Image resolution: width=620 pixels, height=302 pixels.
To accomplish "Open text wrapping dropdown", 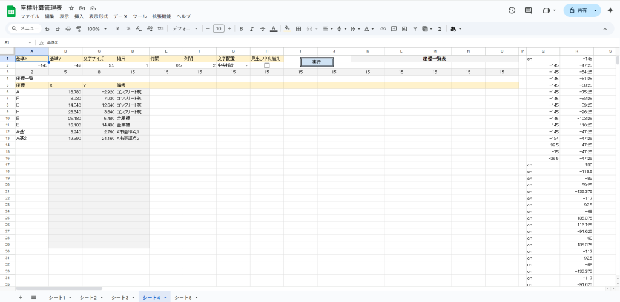I will [355, 29].
